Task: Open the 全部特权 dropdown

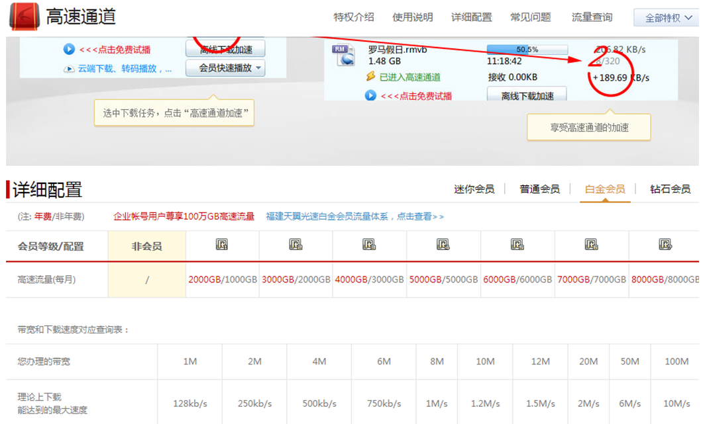Action: point(667,18)
